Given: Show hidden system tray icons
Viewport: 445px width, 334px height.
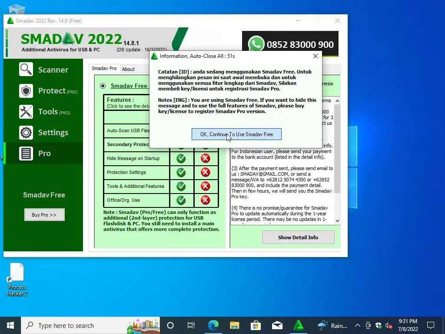Looking at the screenshot, I should pos(358,325).
